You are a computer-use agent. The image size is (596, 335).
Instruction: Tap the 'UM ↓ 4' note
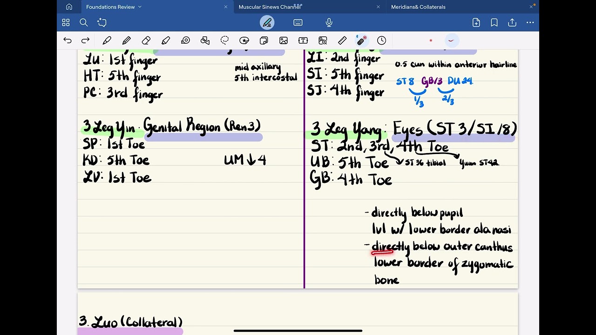point(244,160)
